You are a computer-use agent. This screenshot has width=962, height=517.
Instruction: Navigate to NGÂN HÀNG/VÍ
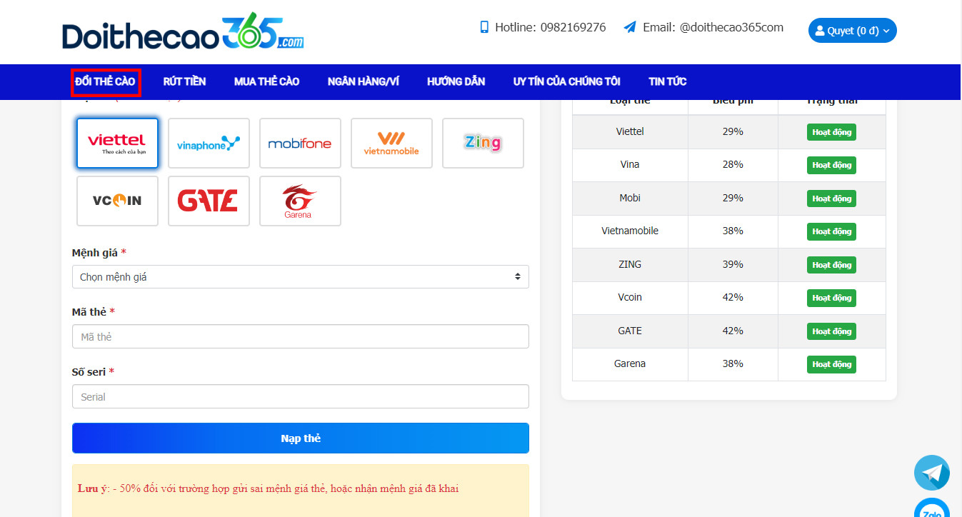(363, 81)
